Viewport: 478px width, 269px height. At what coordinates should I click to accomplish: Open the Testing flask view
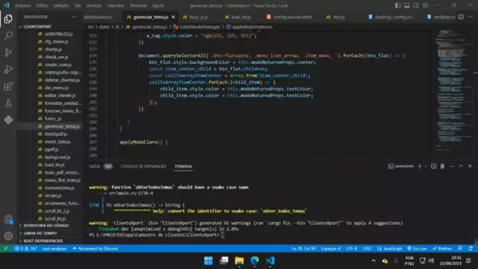click(x=8, y=103)
